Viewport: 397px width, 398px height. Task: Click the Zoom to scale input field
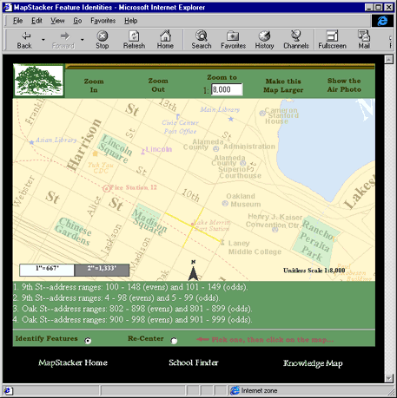tap(227, 89)
